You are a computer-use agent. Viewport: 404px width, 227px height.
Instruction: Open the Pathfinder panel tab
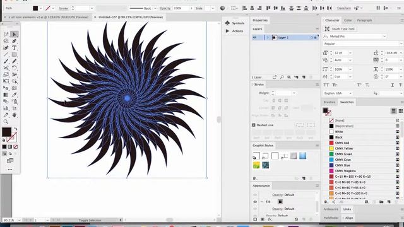pos(331,218)
